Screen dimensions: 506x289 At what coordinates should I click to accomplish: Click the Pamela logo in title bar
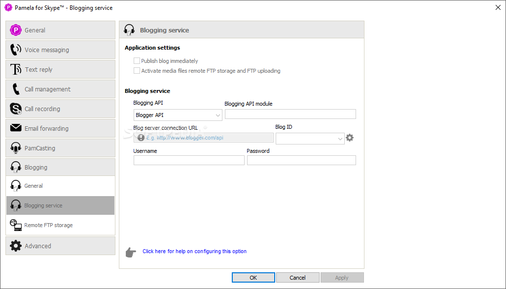tap(8, 7)
